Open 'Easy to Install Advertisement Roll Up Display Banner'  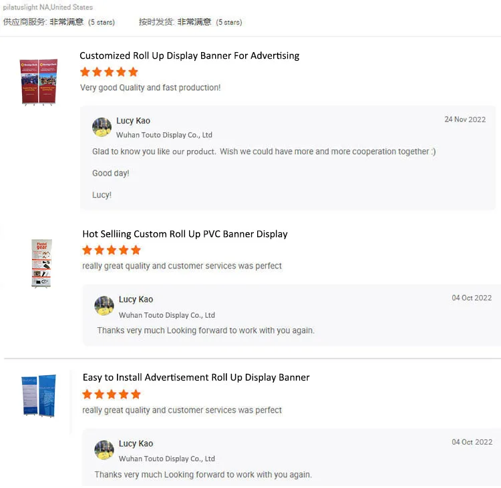(196, 377)
